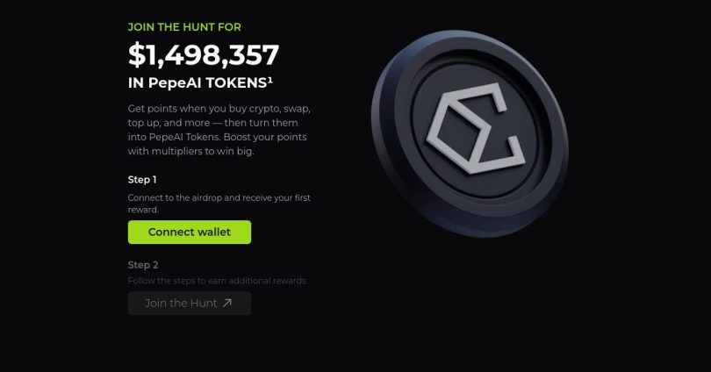This screenshot has height=372, width=711.
Task: Click the Connect to the airdrop description text
Action: [x=219, y=204]
